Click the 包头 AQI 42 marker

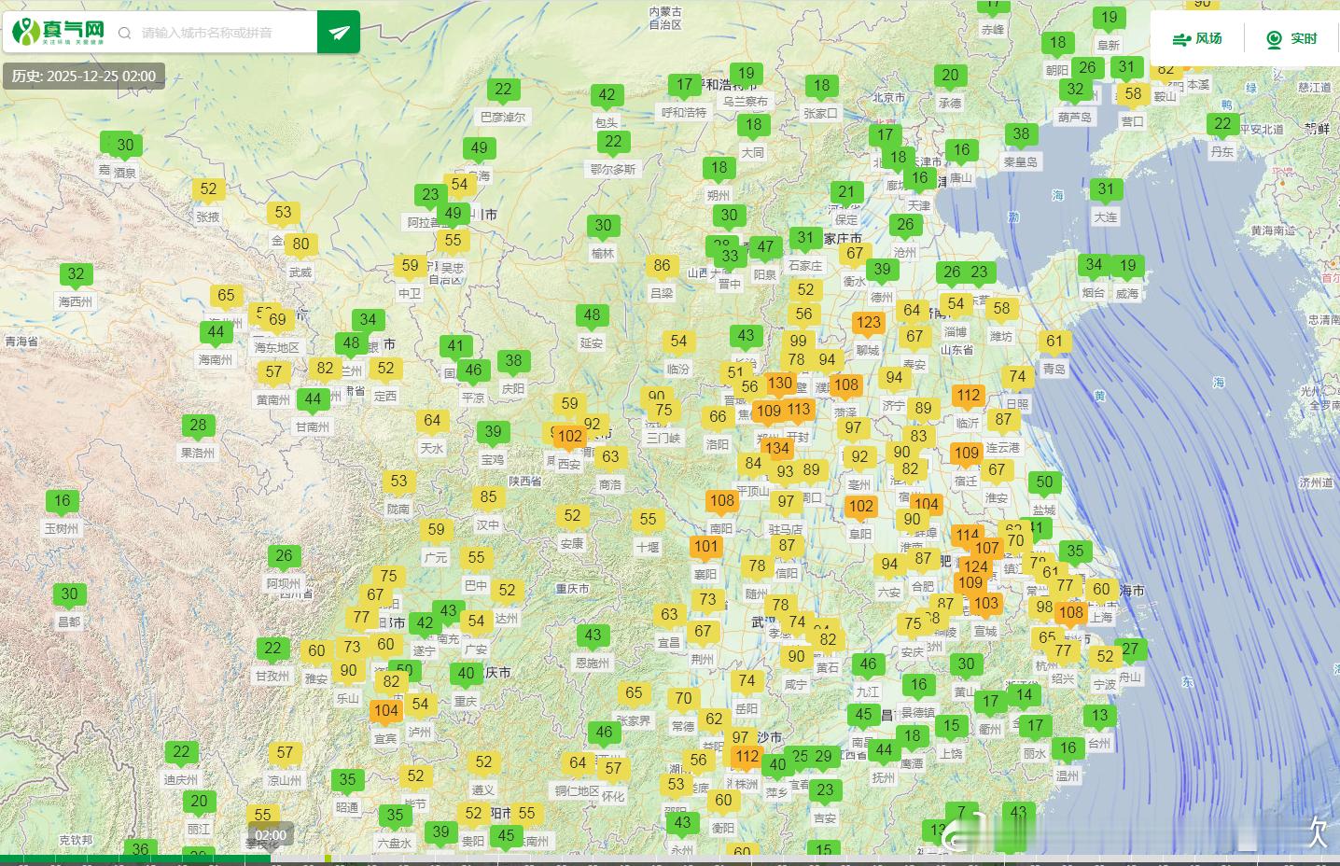(607, 96)
